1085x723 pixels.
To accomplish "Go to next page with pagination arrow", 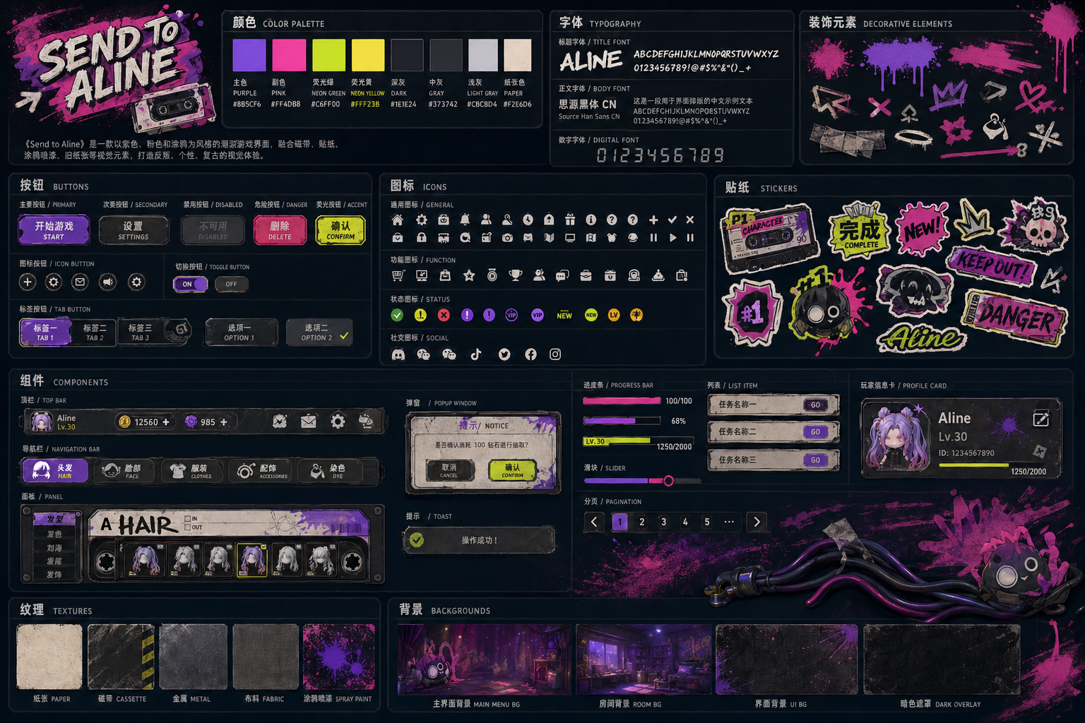I will click(757, 522).
